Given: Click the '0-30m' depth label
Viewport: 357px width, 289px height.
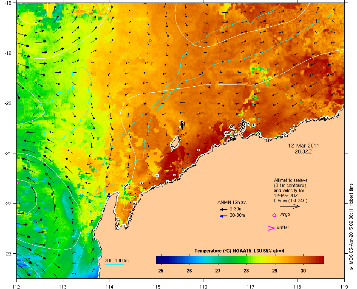Looking at the screenshot, I should (236, 209).
